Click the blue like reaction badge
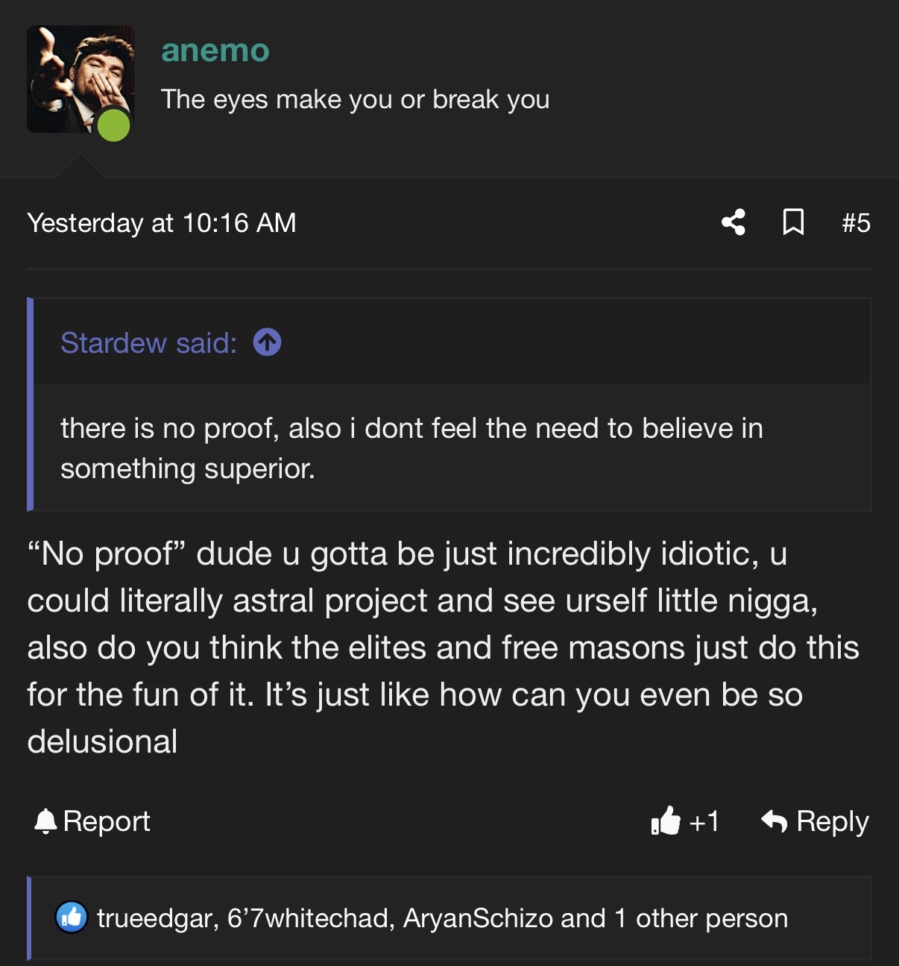The height and width of the screenshot is (966, 899). pyautogui.click(x=72, y=918)
